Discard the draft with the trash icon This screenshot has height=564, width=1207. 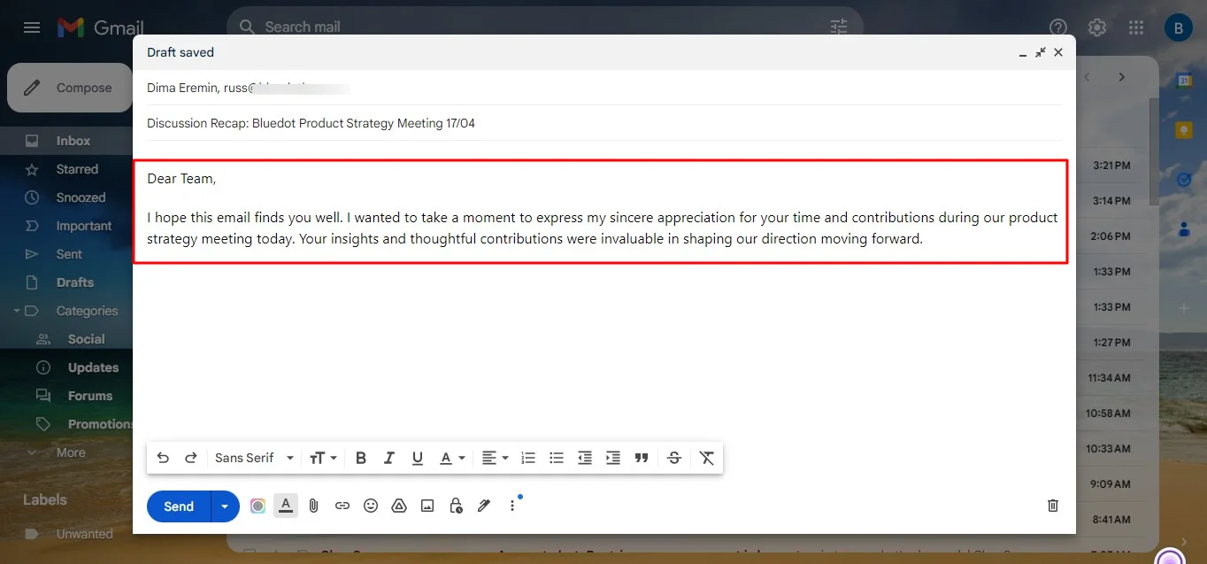click(1052, 505)
